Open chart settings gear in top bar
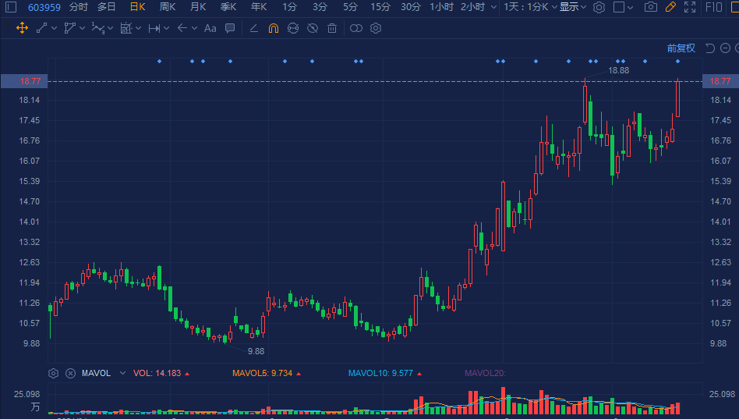The width and height of the screenshot is (739, 419). [599, 7]
